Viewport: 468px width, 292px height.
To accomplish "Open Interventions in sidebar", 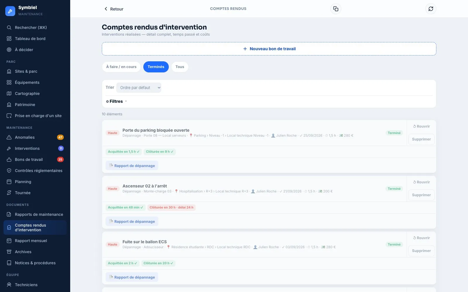I will click(35, 148).
